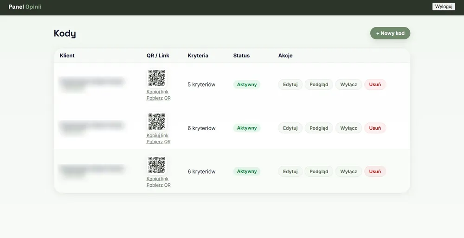The width and height of the screenshot is (464, 238).
Task: Disable the code with 5 kryteriów
Action: tap(348, 84)
